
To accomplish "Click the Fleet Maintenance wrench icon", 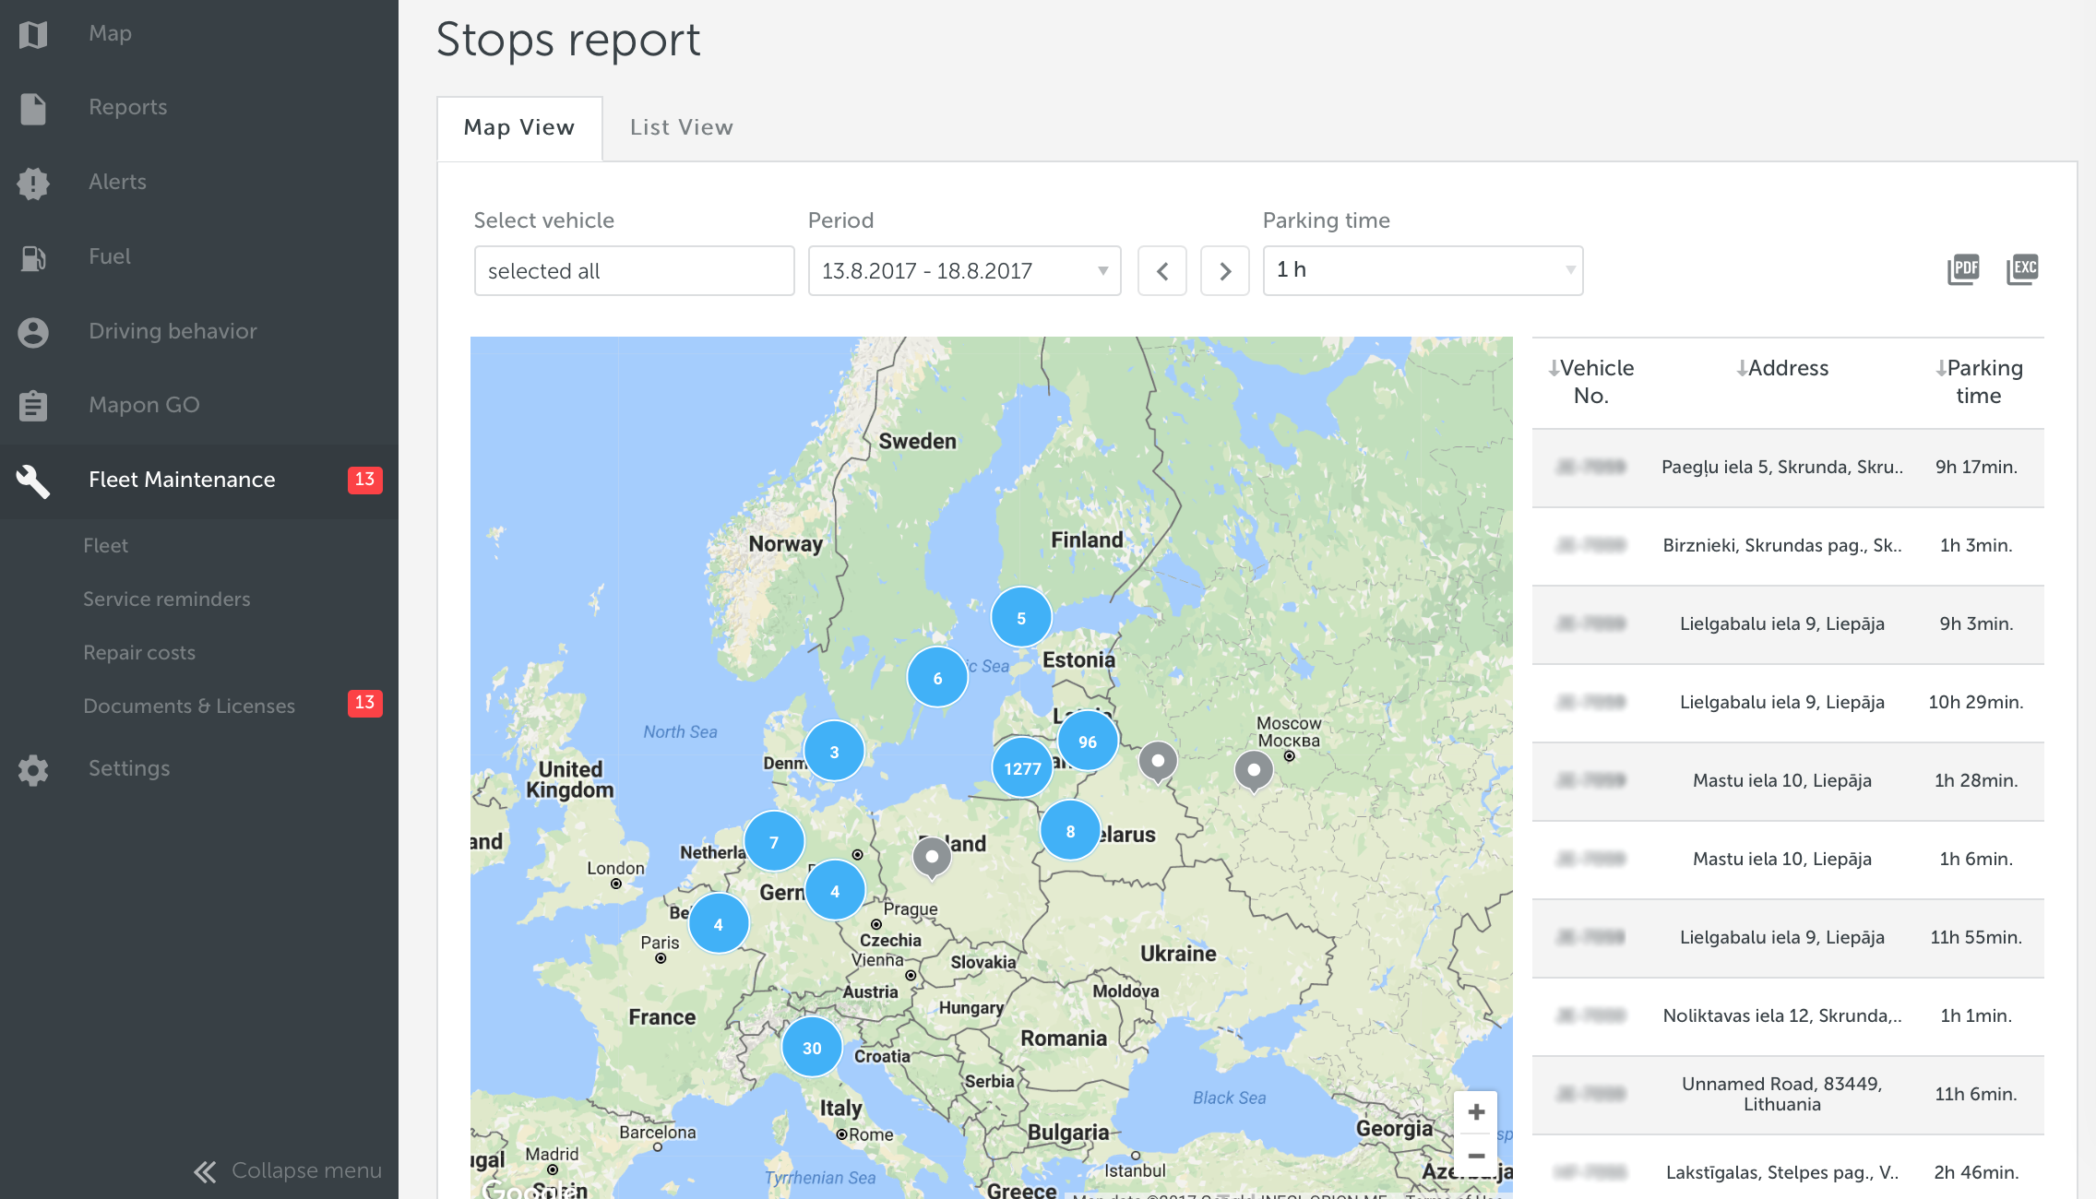I will 33,481.
